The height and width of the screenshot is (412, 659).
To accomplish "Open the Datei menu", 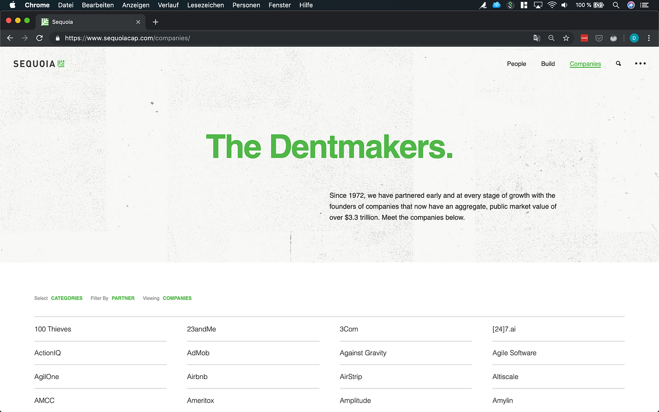I will point(66,5).
